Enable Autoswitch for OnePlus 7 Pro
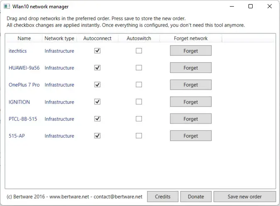 (x=139, y=85)
